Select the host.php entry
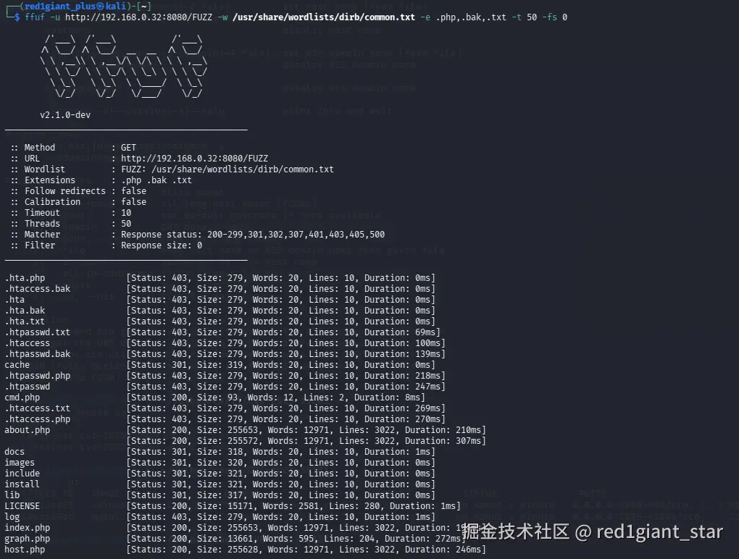The image size is (739, 559). 24,549
